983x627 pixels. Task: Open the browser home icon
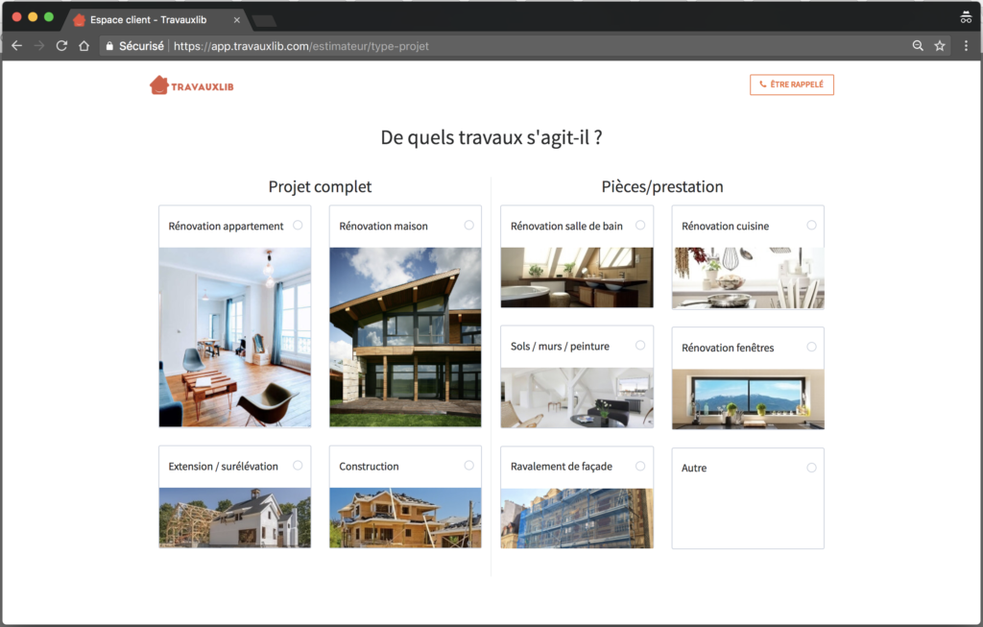point(84,46)
